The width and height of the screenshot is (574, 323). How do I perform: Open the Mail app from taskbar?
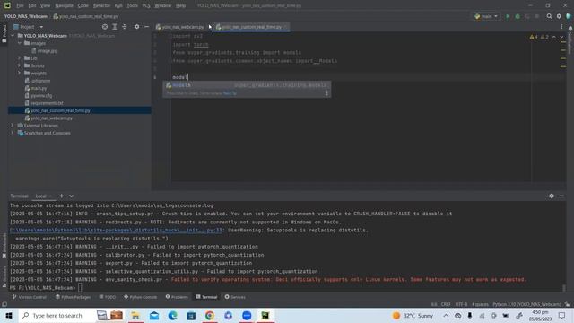pos(154,315)
